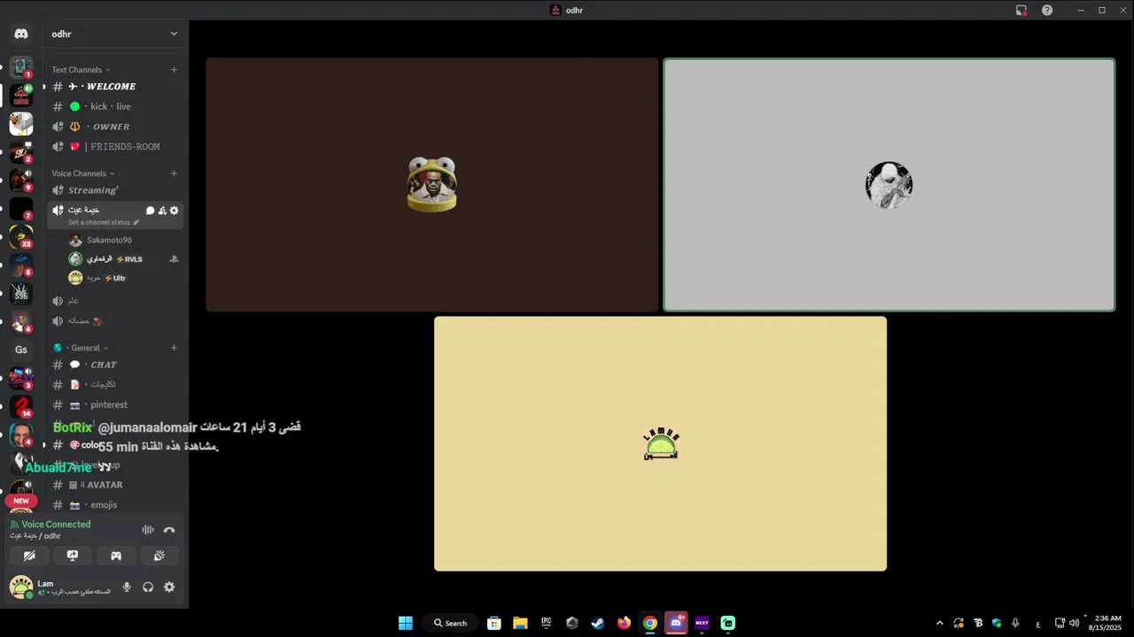
Task: Add a channel to Text Channels
Action: click(174, 70)
